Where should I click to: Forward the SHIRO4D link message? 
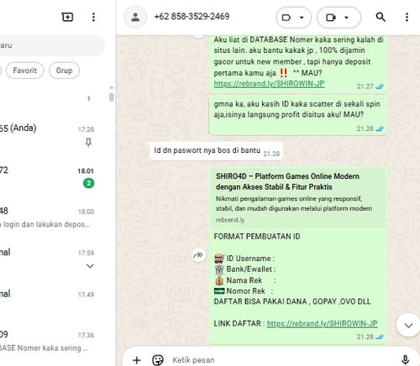(198, 255)
